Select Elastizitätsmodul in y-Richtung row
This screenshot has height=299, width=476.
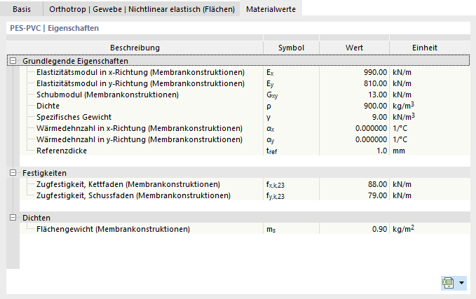point(245,84)
